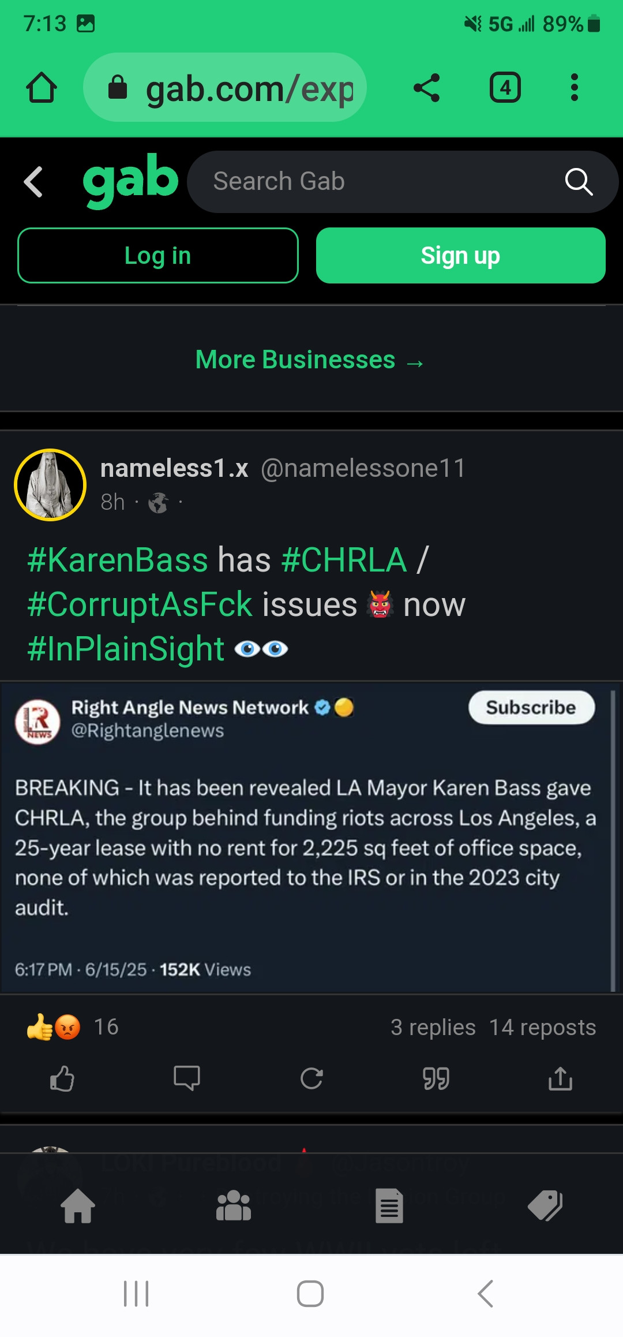Screen dimensions: 623x1337
Task: Open the browser three-dot menu
Action: click(574, 88)
